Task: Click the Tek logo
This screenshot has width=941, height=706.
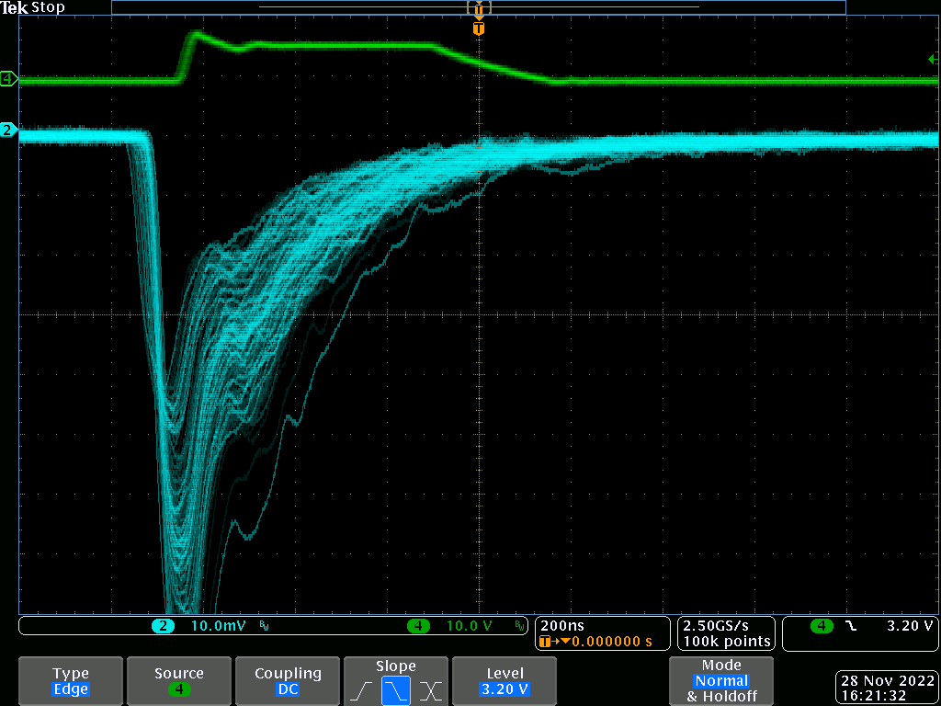Action: [x=15, y=7]
